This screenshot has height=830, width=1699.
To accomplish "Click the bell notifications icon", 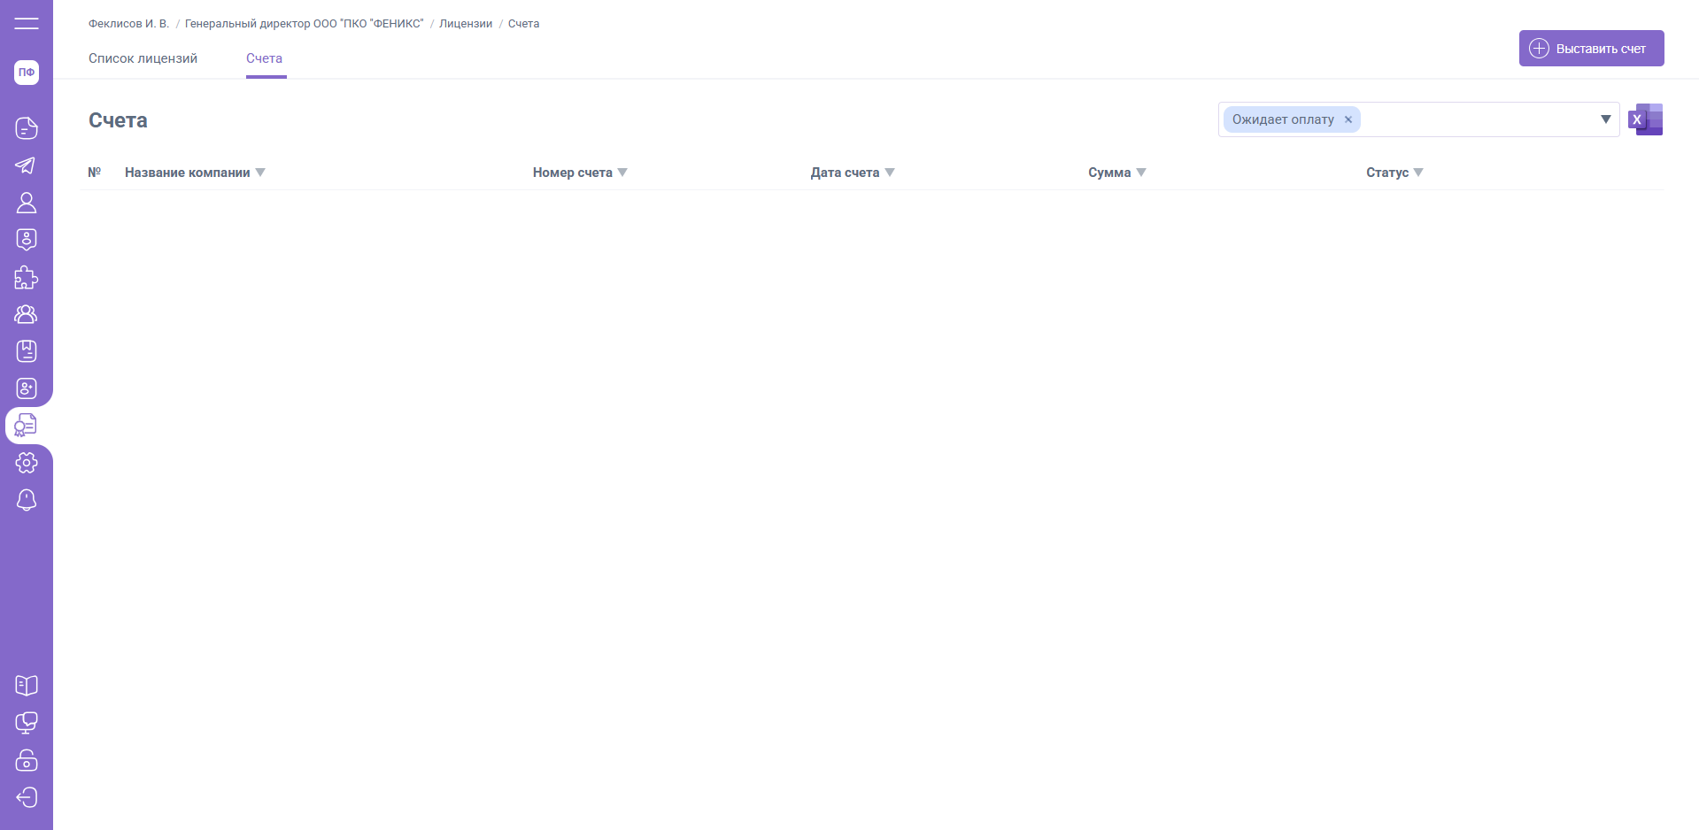I will click(27, 500).
